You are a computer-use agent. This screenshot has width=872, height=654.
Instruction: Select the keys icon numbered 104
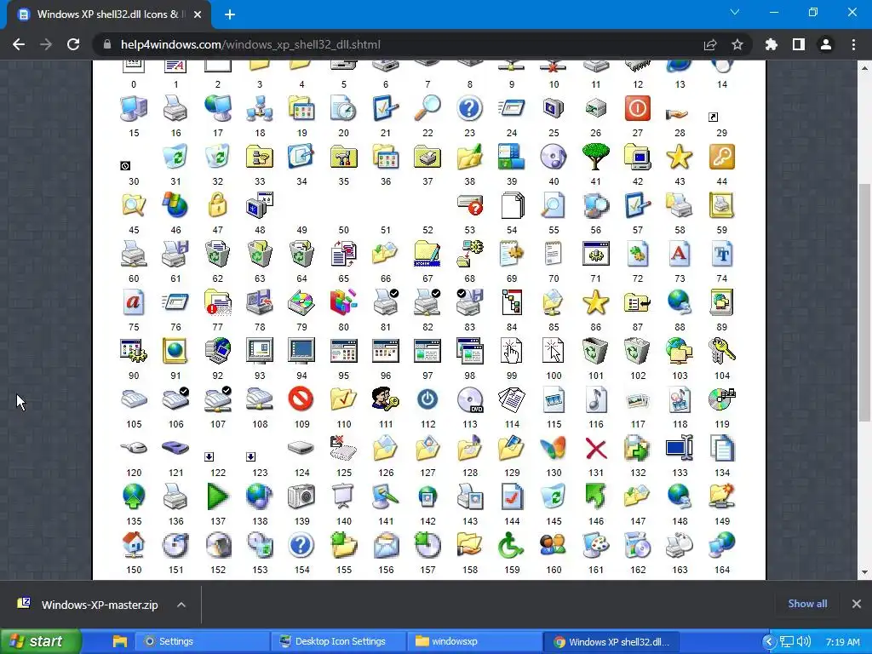coord(721,351)
